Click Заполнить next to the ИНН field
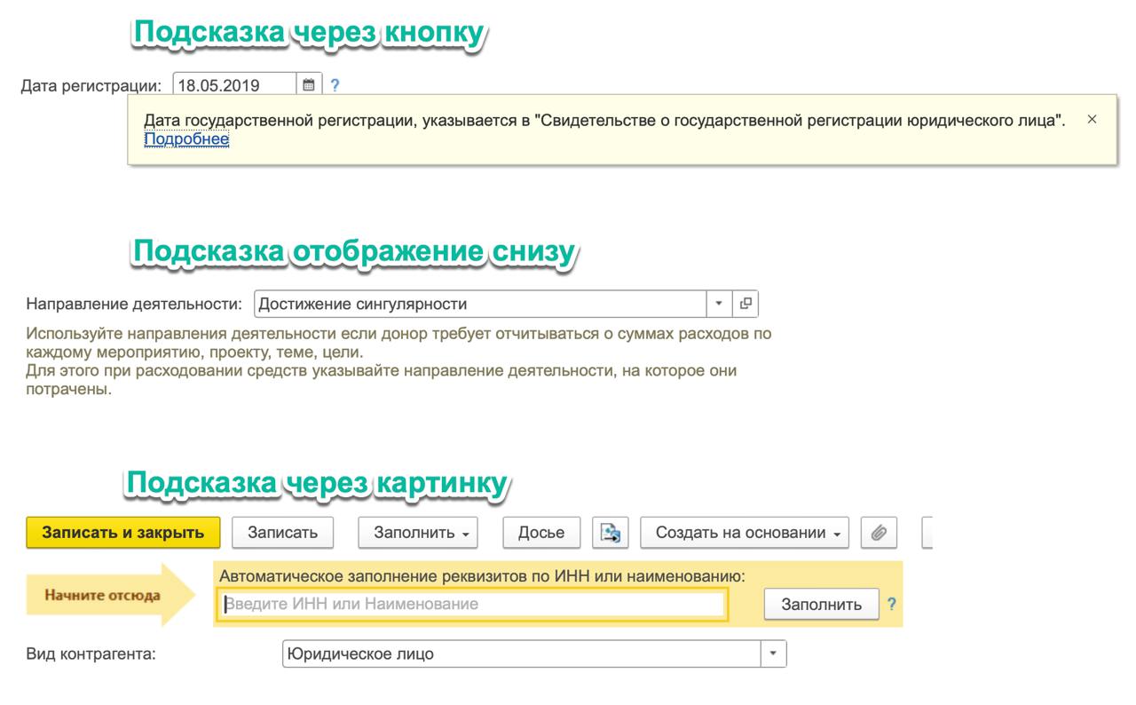Screen dimensions: 1136x705 [821, 604]
